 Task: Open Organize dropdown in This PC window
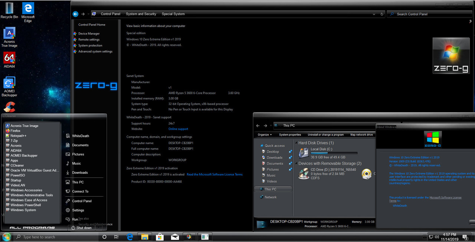coord(265,135)
